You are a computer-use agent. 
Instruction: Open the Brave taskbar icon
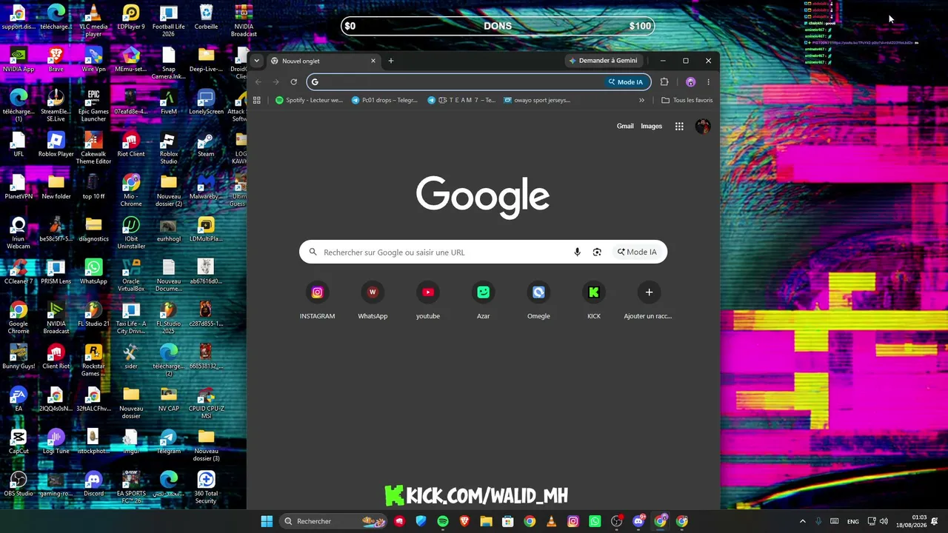[x=464, y=521]
